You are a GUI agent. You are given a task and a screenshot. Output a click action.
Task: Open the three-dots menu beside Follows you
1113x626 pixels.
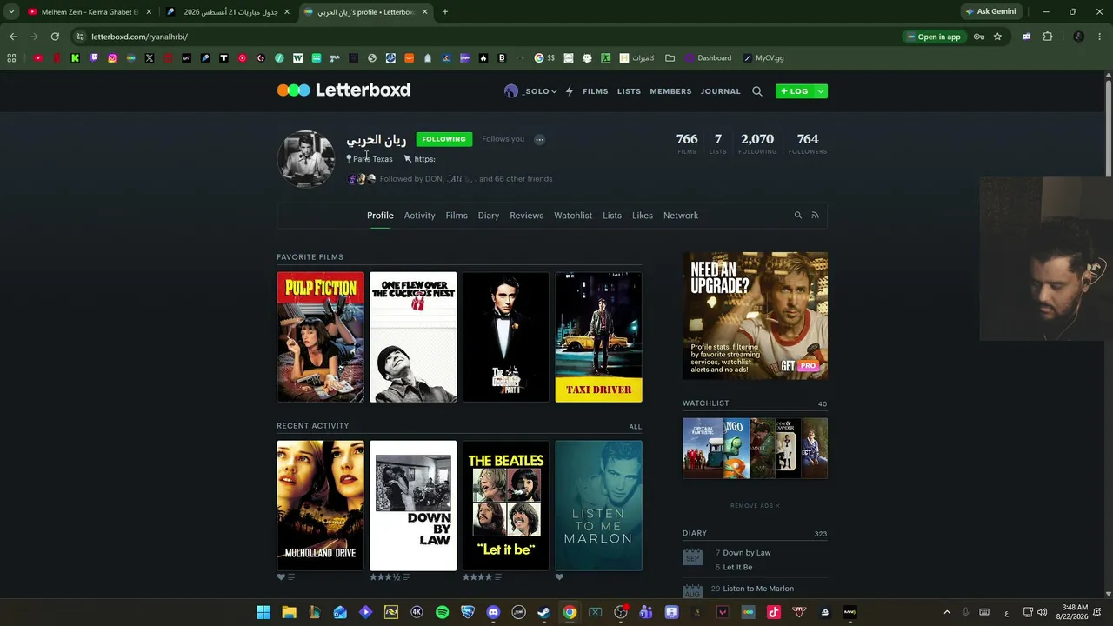click(x=539, y=139)
